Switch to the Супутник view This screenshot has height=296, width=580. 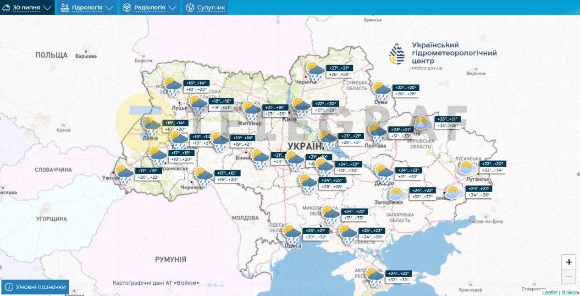tap(205, 8)
